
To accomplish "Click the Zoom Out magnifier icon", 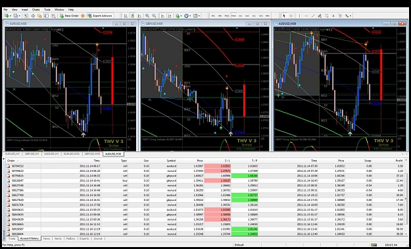I will click(154, 16).
